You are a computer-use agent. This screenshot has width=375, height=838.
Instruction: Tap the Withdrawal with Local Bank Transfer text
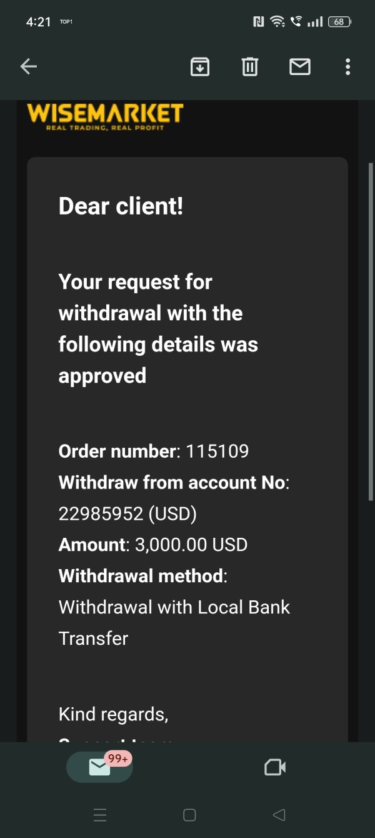[x=174, y=623]
